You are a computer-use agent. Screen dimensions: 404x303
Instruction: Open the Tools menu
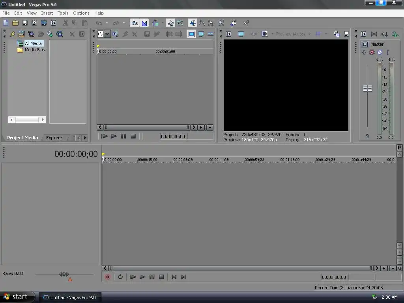(x=63, y=13)
